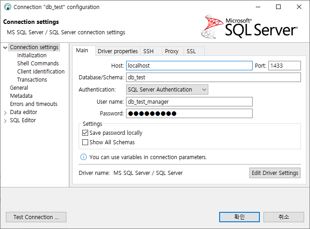Toggle Save password locally checkbox

[x=85, y=133]
